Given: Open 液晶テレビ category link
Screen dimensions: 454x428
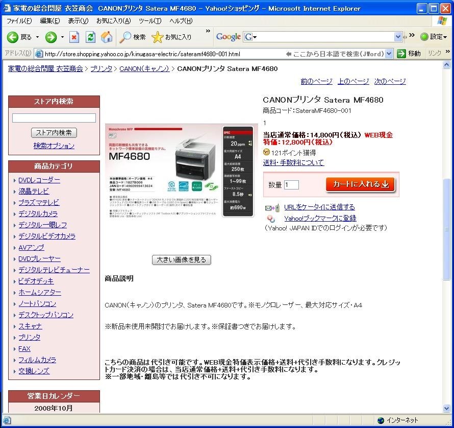Looking at the screenshot, I should pyautogui.click(x=34, y=192).
